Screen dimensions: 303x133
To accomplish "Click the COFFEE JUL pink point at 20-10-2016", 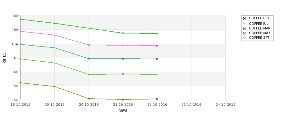I will 89,45.
